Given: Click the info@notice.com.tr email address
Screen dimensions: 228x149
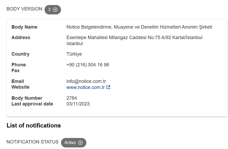Looking at the screenshot, I should (x=86, y=81).
